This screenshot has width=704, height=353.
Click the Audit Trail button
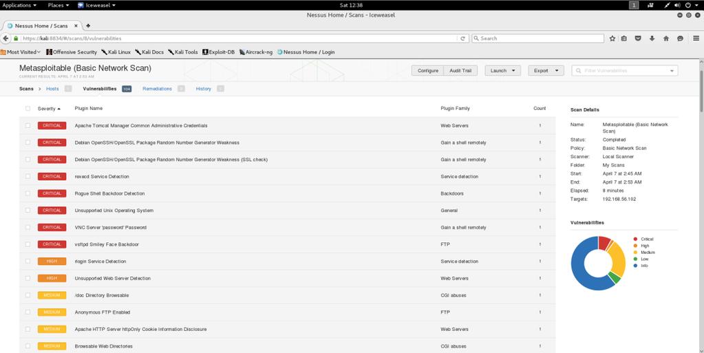coord(460,70)
